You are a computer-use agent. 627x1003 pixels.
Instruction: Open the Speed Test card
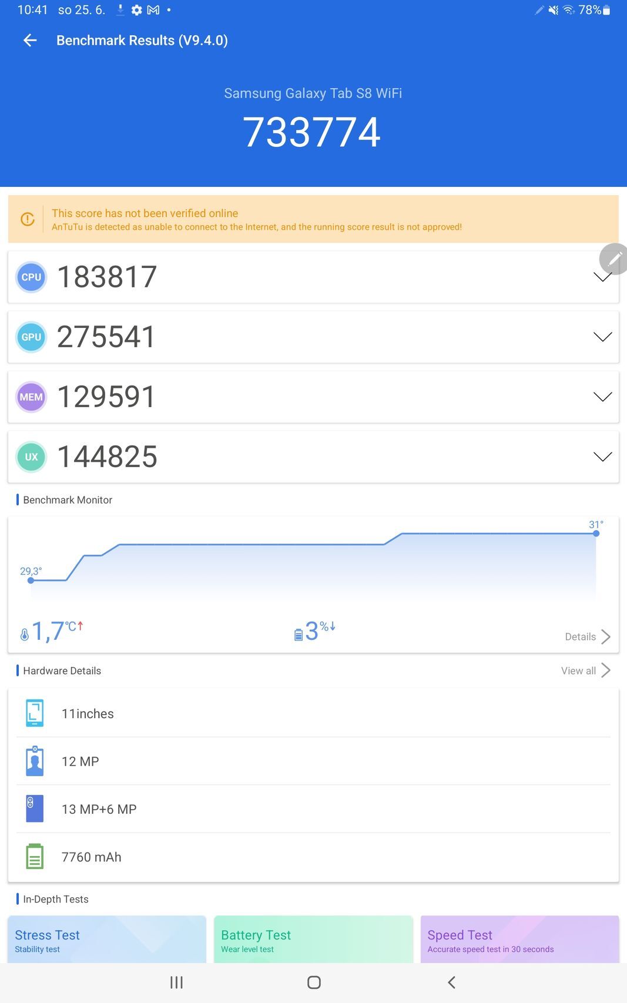pos(519,939)
